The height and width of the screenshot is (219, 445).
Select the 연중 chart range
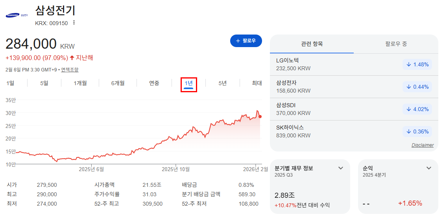(x=154, y=83)
